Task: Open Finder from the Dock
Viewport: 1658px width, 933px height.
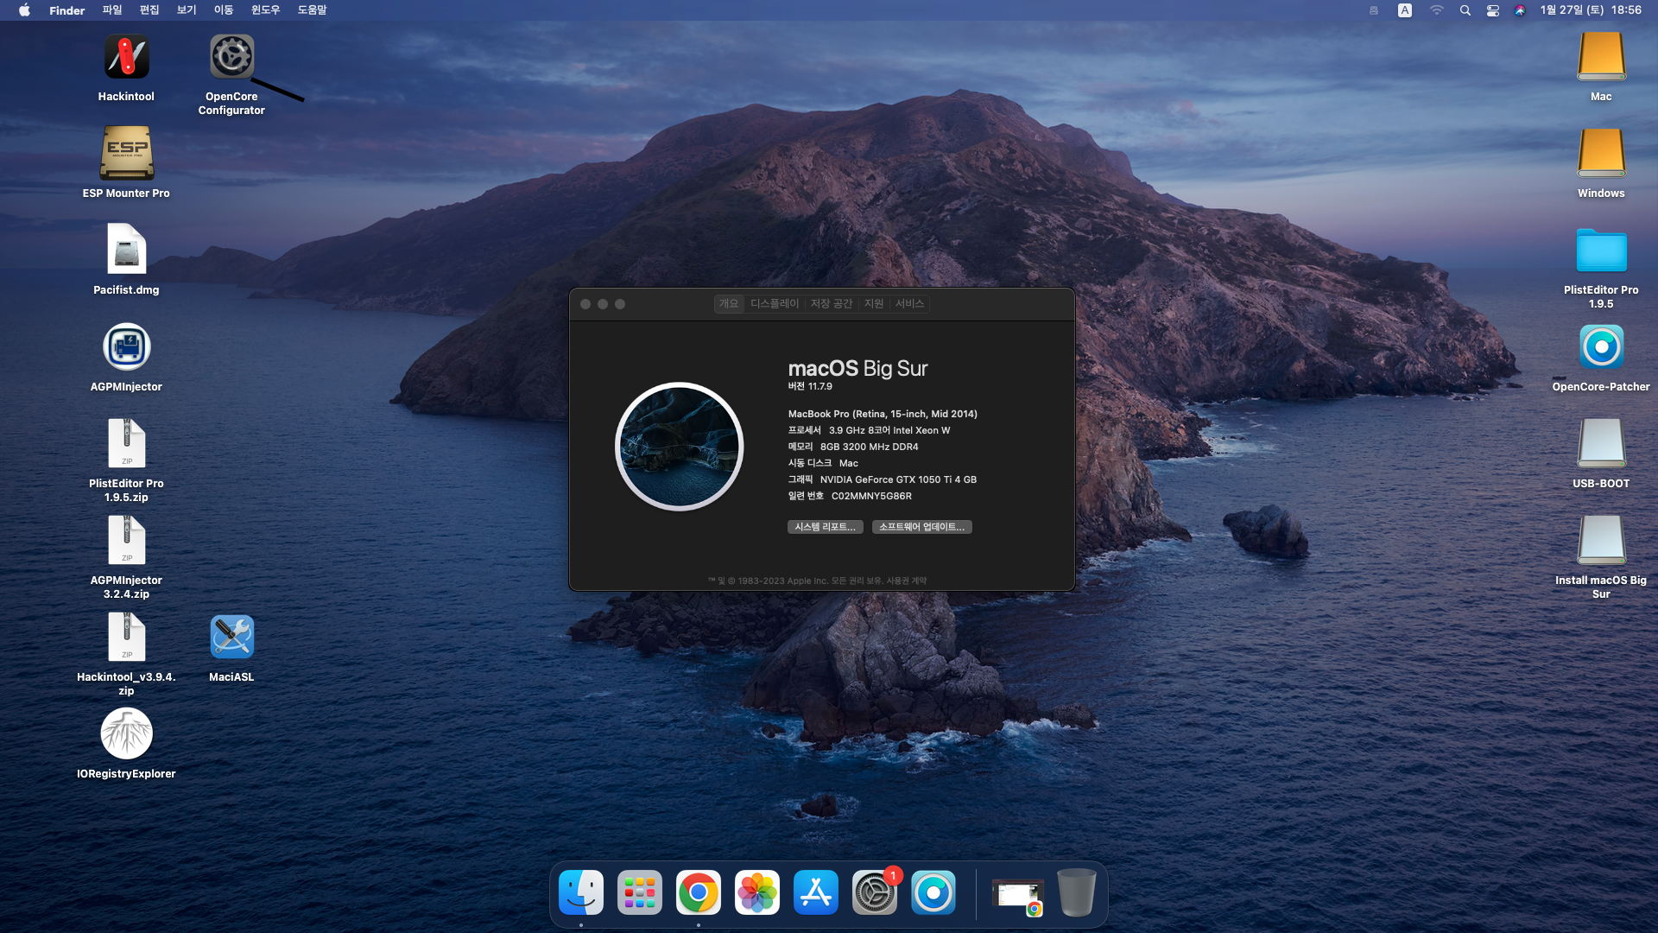Action: (x=581, y=892)
